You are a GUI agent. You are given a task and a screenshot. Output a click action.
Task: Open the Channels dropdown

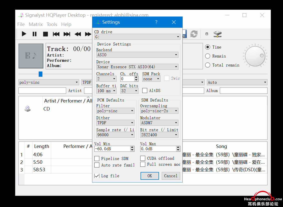pyautogui.click(x=106, y=79)
